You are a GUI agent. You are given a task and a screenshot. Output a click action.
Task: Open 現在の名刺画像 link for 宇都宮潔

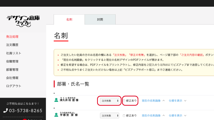point(151,116)
